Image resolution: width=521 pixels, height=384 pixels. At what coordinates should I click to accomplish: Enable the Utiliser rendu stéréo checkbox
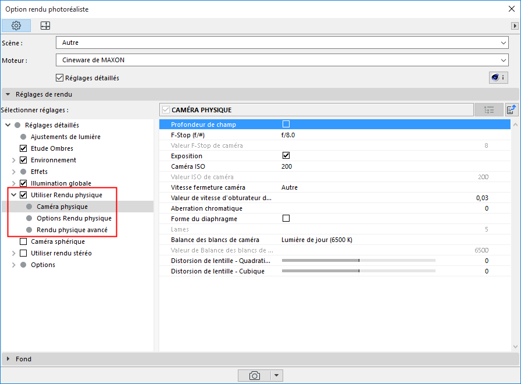click(x=23, y=253)
